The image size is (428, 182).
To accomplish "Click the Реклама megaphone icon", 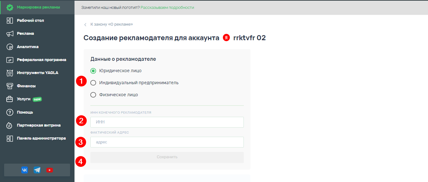I will [x=10, y=34].
